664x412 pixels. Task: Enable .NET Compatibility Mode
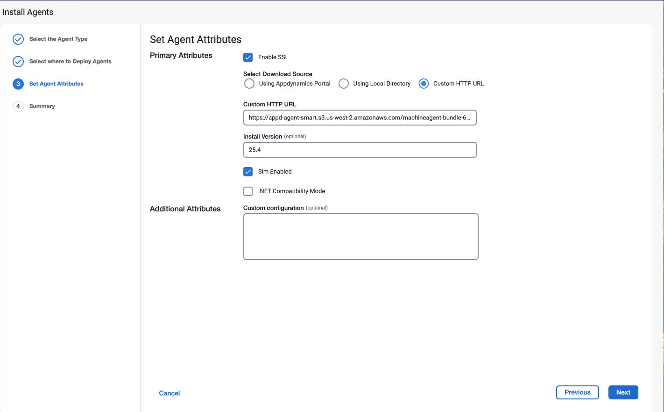pyautogui.click(x=248, y=191)
